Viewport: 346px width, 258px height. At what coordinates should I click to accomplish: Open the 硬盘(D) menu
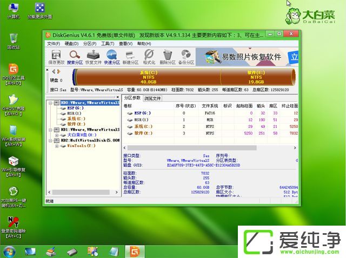point(71,43)
